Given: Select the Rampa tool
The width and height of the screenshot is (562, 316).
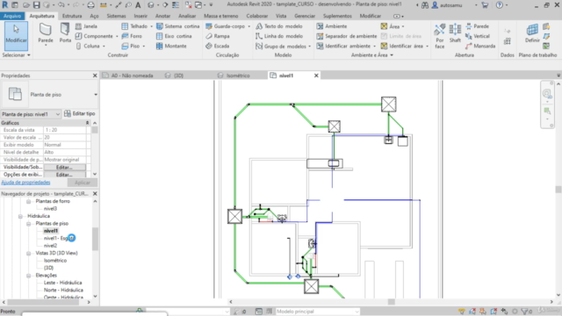Looking at the screenshot, I should (218, 36).
